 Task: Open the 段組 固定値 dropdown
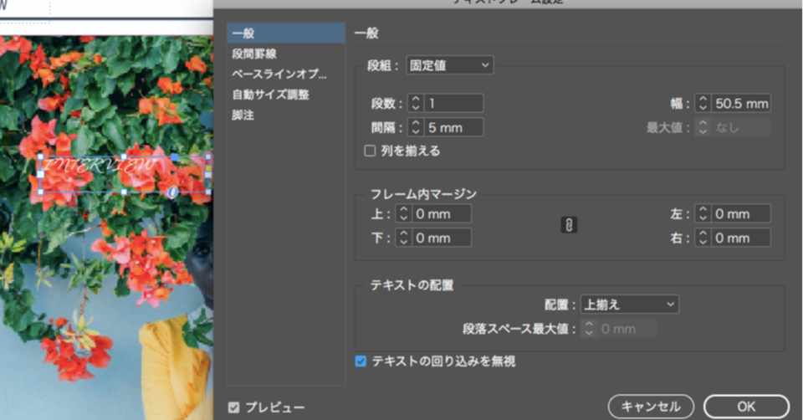[450, 65]
